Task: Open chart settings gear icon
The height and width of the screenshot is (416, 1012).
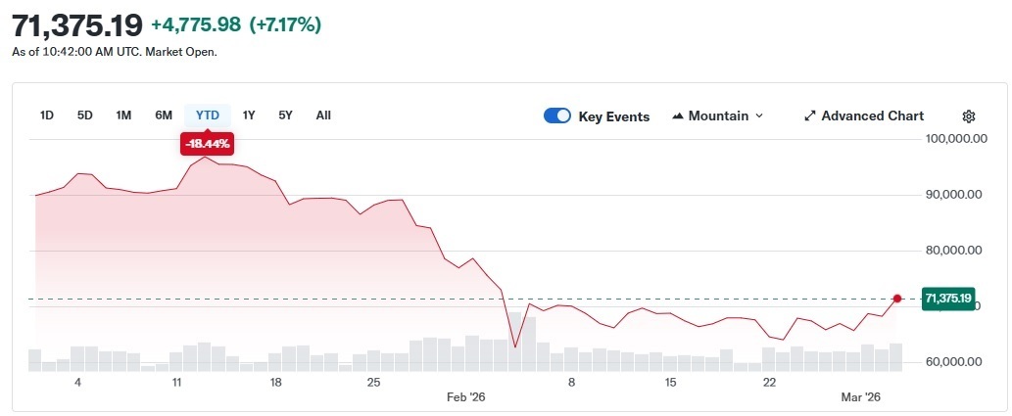Action: click(x=969, y=116)
